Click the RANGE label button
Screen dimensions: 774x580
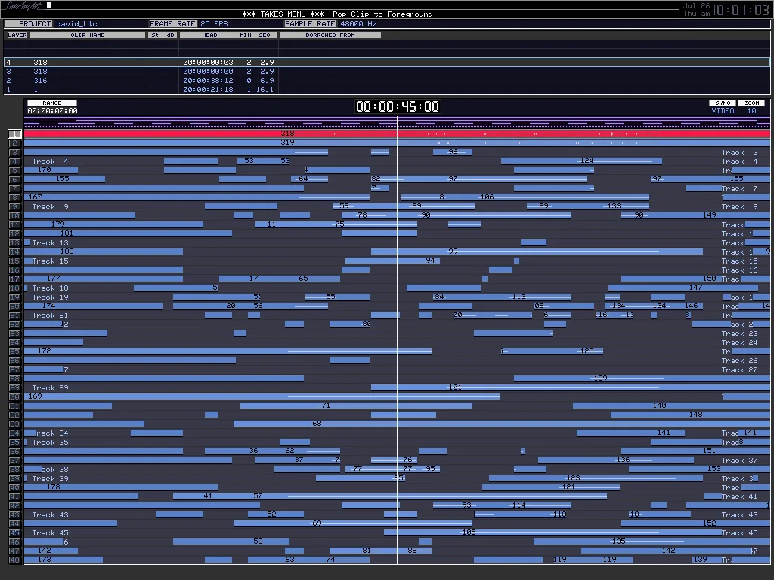(52, 103)
